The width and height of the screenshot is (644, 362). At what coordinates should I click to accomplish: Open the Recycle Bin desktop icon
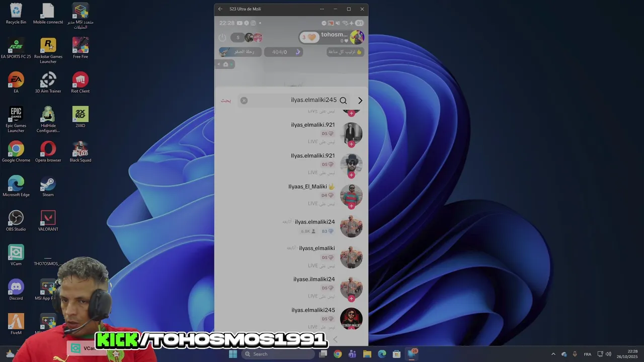click(x=16, y=14)
